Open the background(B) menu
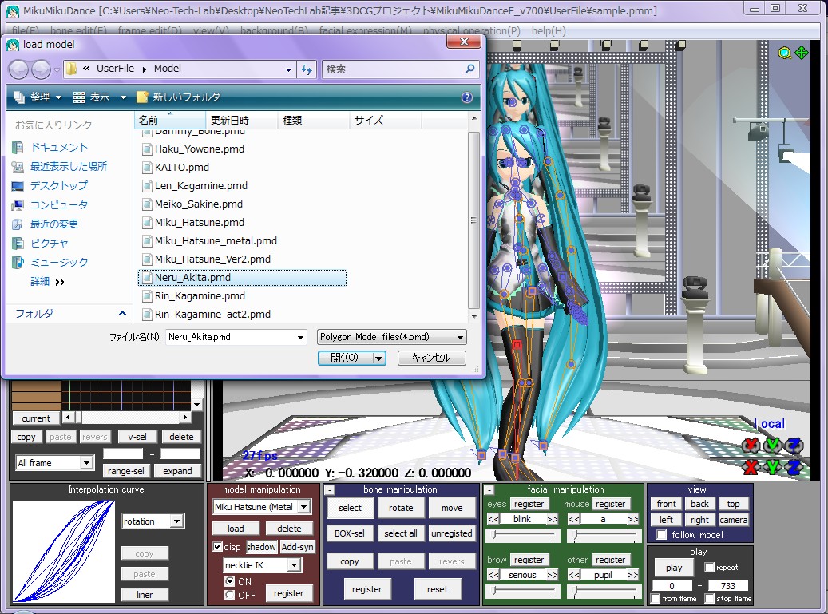 coord(274,30)
